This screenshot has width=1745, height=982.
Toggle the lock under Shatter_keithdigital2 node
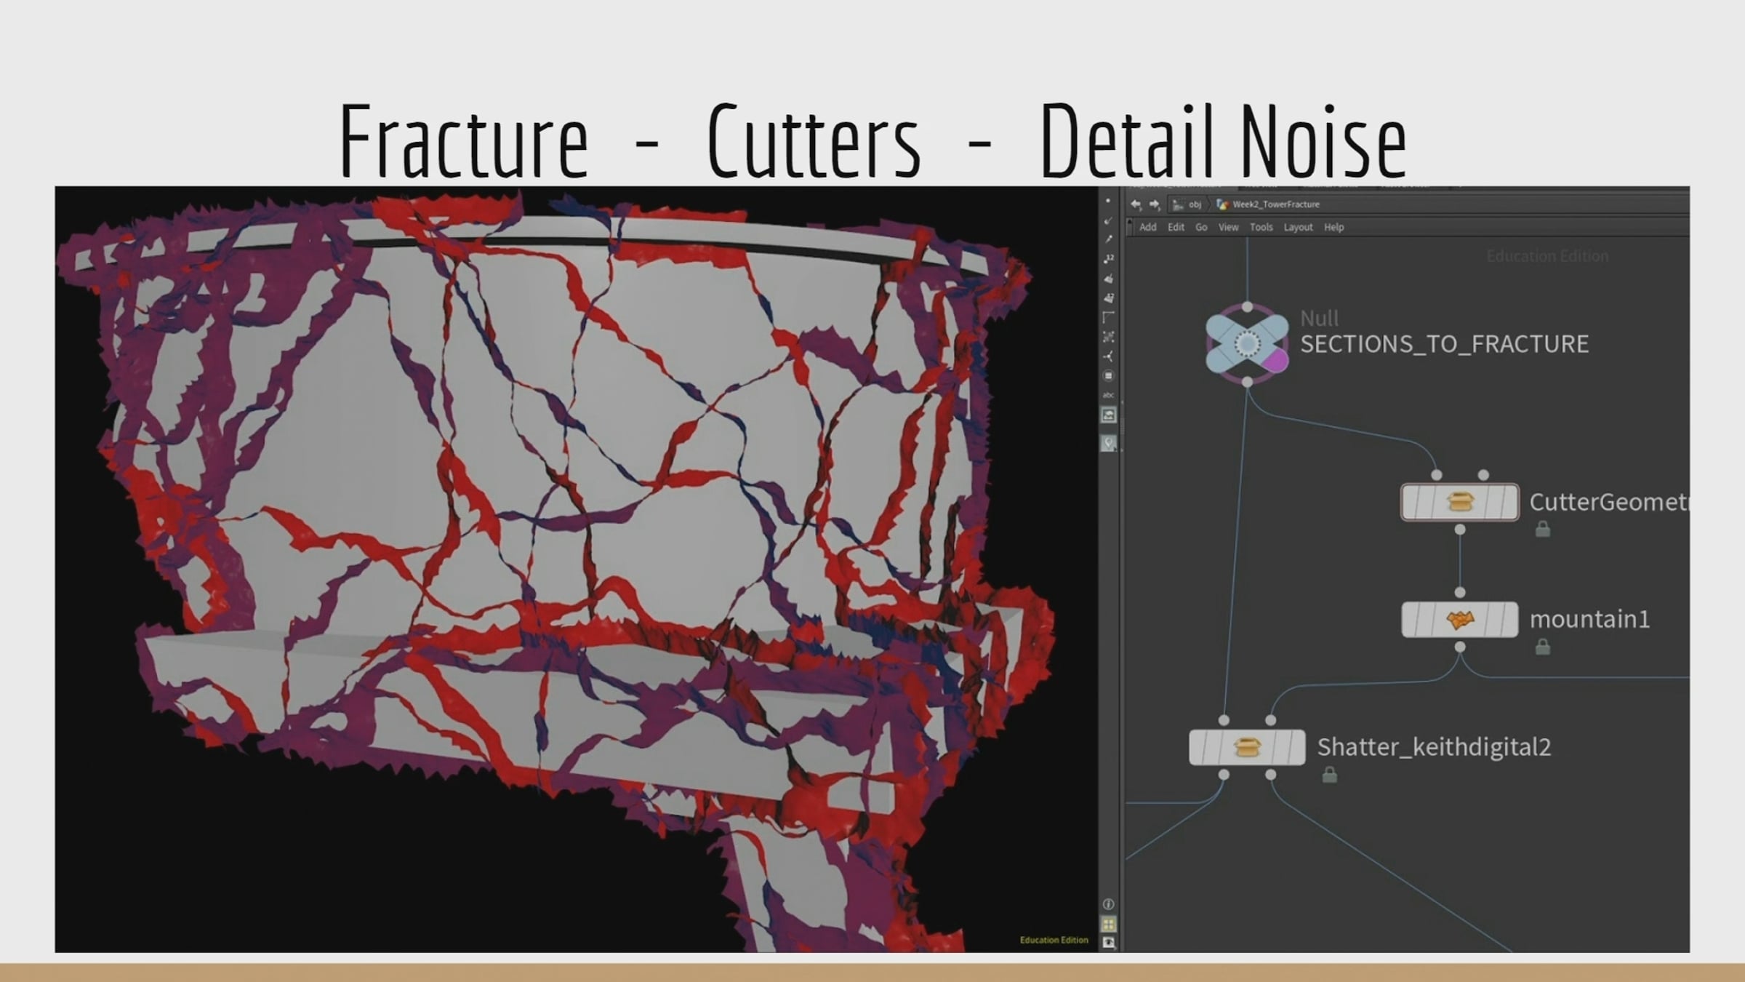point(1329,775)
